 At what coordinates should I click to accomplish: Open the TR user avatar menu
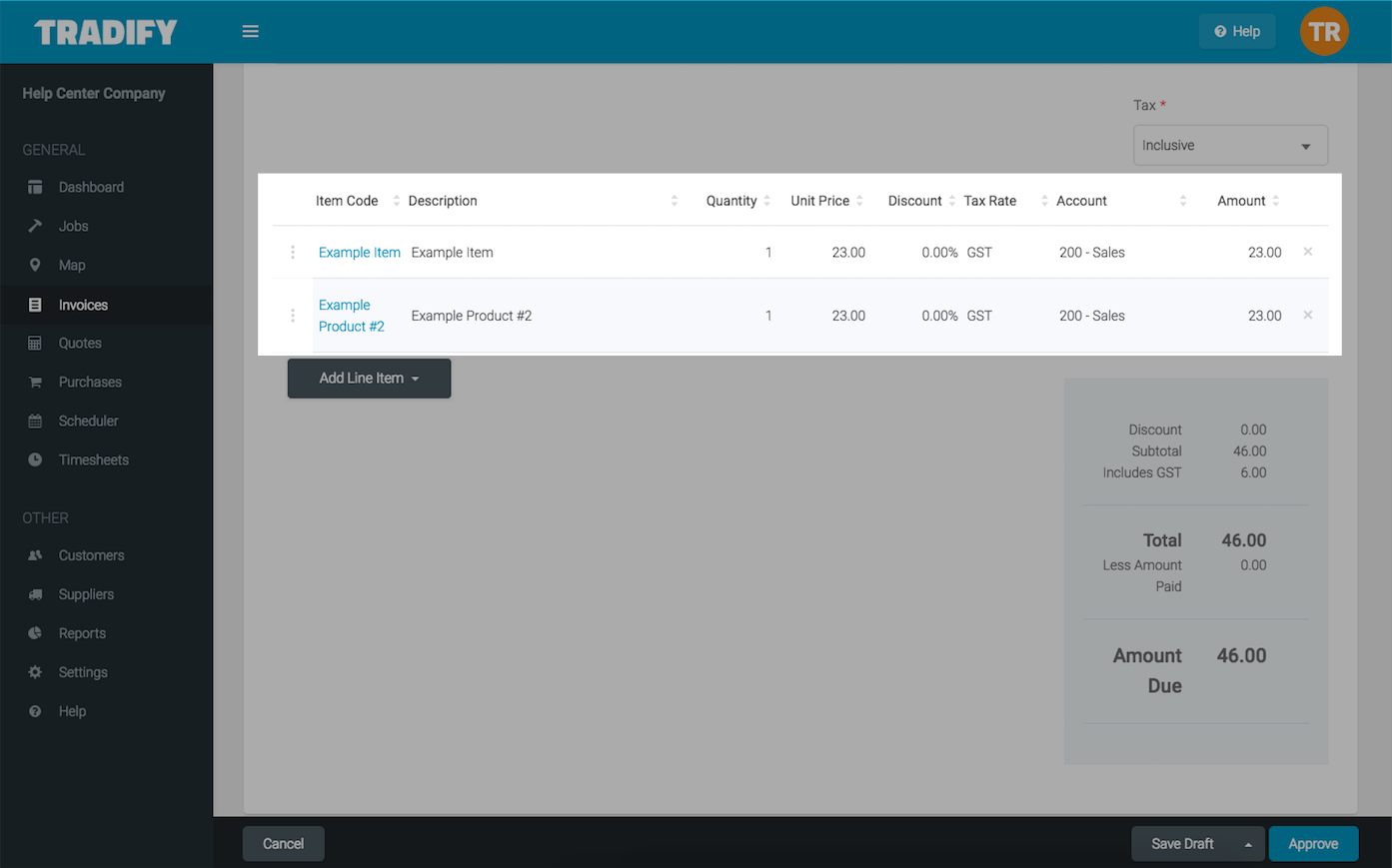tap(1324, 31)
